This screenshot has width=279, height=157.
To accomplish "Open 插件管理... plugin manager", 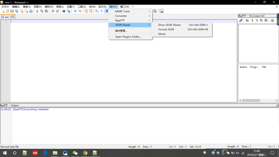I will click(x=130, y=31).
